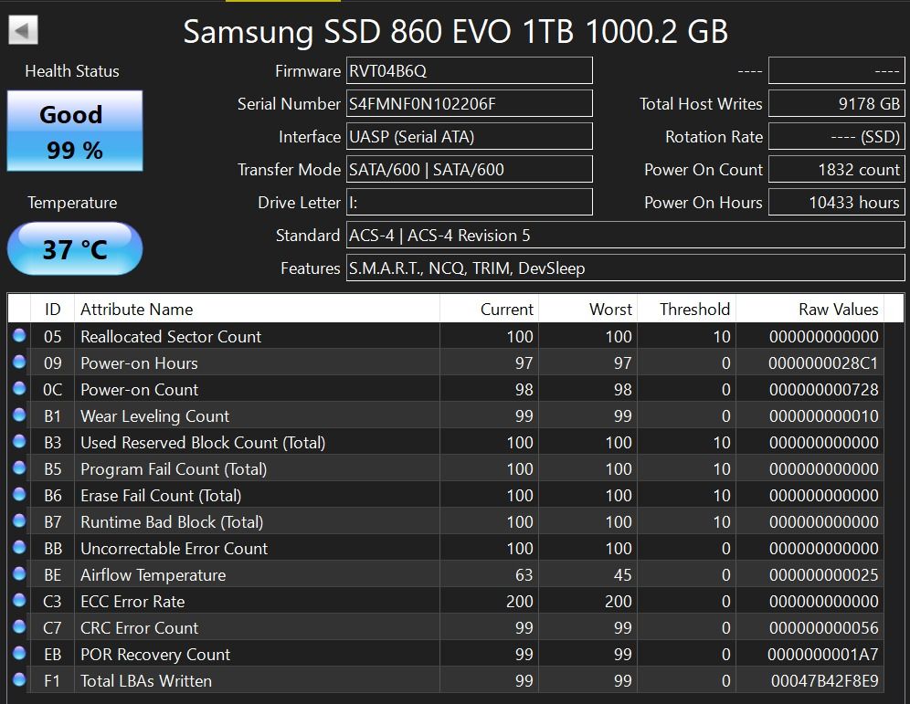The width and height of the screenshot is (910, 704).
Task: Click the 37 °C temperature indicator
Action: click(x=75, y=248)
